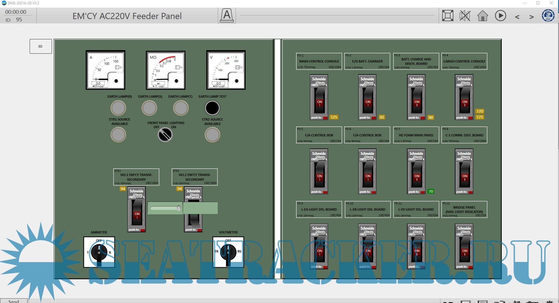Click the crossed-out mute icon
The height and width of the screenshot is (303, 559).
point(465,16)
